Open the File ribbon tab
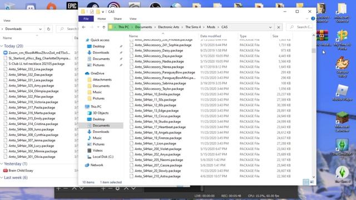The width and height of the screenshot is (356, 200). [x=86, y=18]
